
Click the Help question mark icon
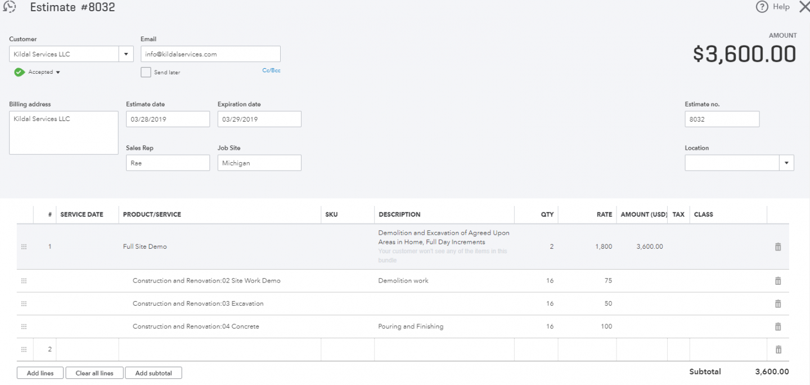762,7
